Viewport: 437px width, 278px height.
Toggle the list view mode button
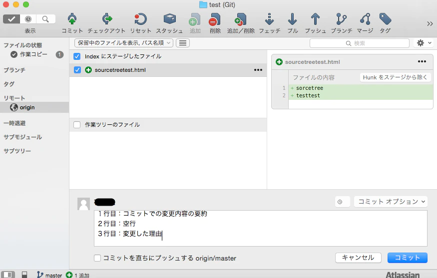(x=183, y=43)
